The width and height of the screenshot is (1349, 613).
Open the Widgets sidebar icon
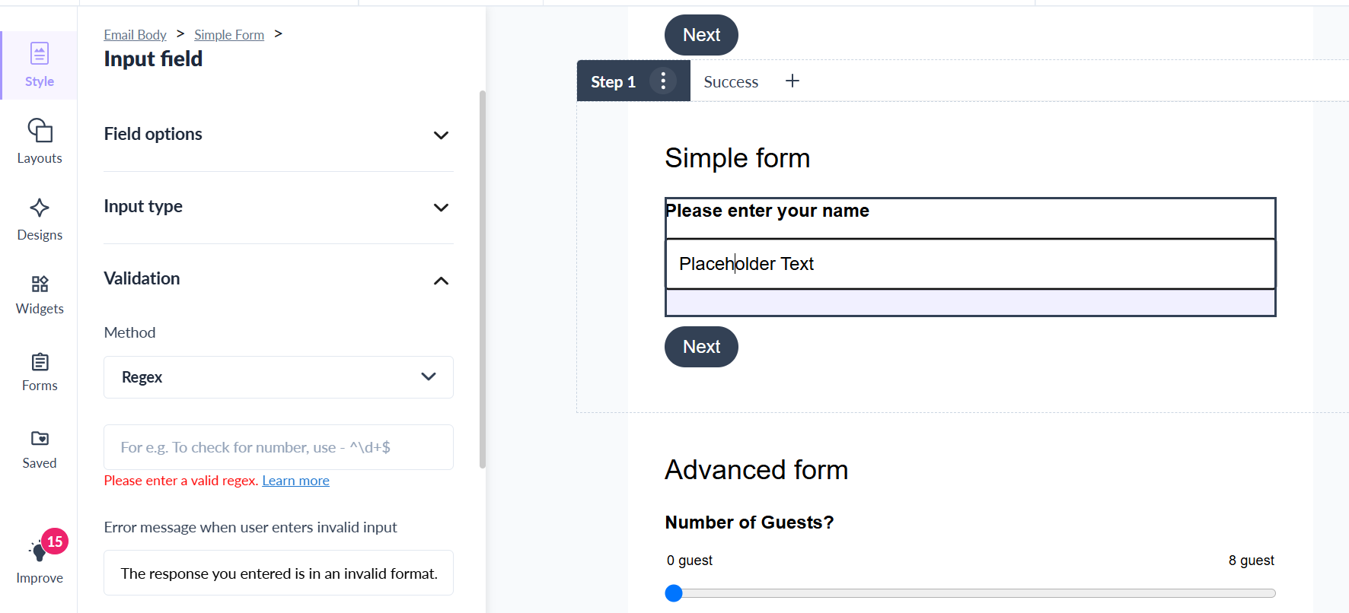pos(40,284)
